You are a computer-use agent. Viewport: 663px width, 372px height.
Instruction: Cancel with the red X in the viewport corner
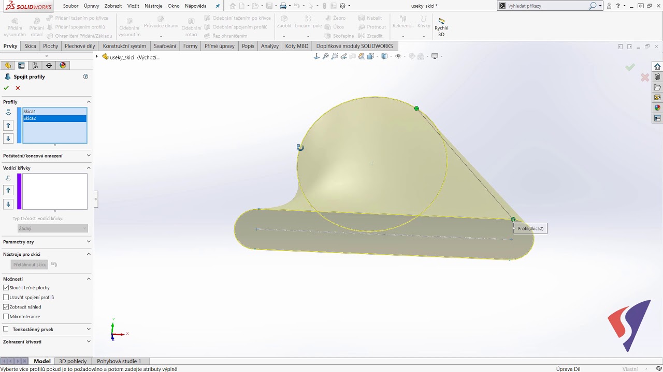645,78
